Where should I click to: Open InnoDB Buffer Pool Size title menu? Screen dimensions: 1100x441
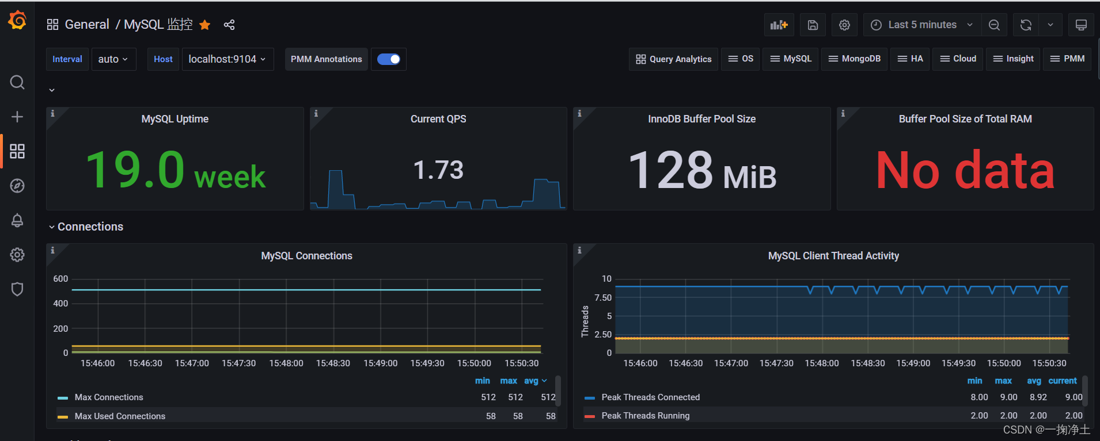701,119
